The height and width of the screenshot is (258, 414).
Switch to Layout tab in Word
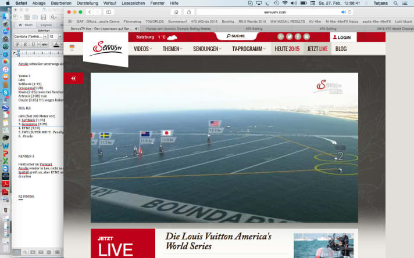coord(46,25)
